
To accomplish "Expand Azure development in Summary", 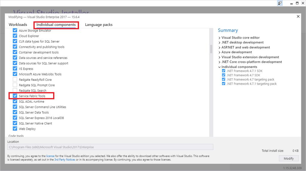I will coord(219,52).
